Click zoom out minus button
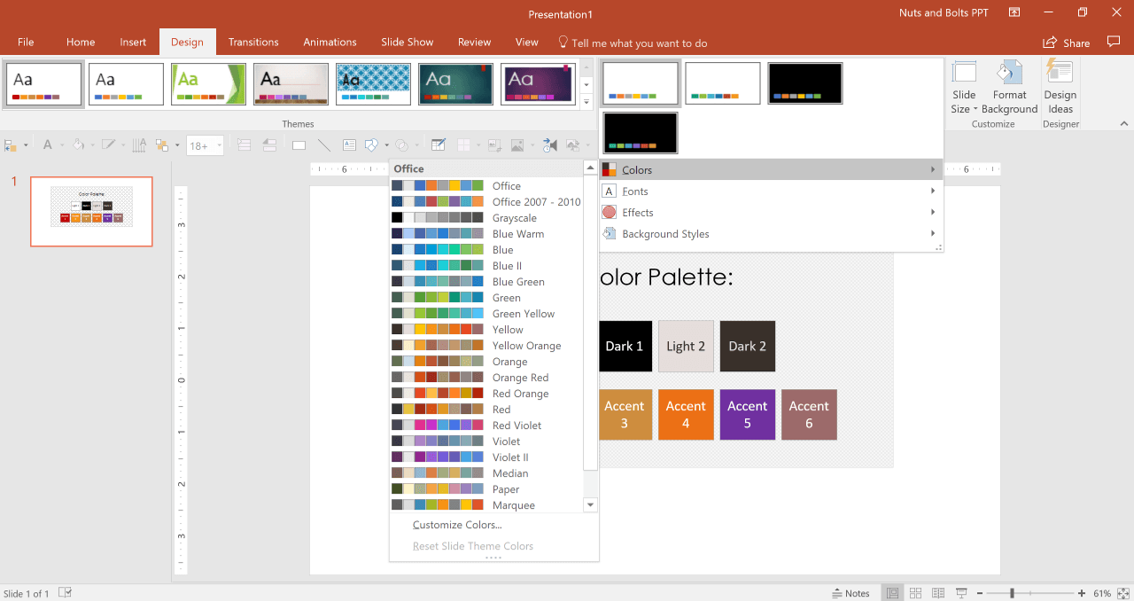Screen dimensions: 1134x601 pos(978,593)
